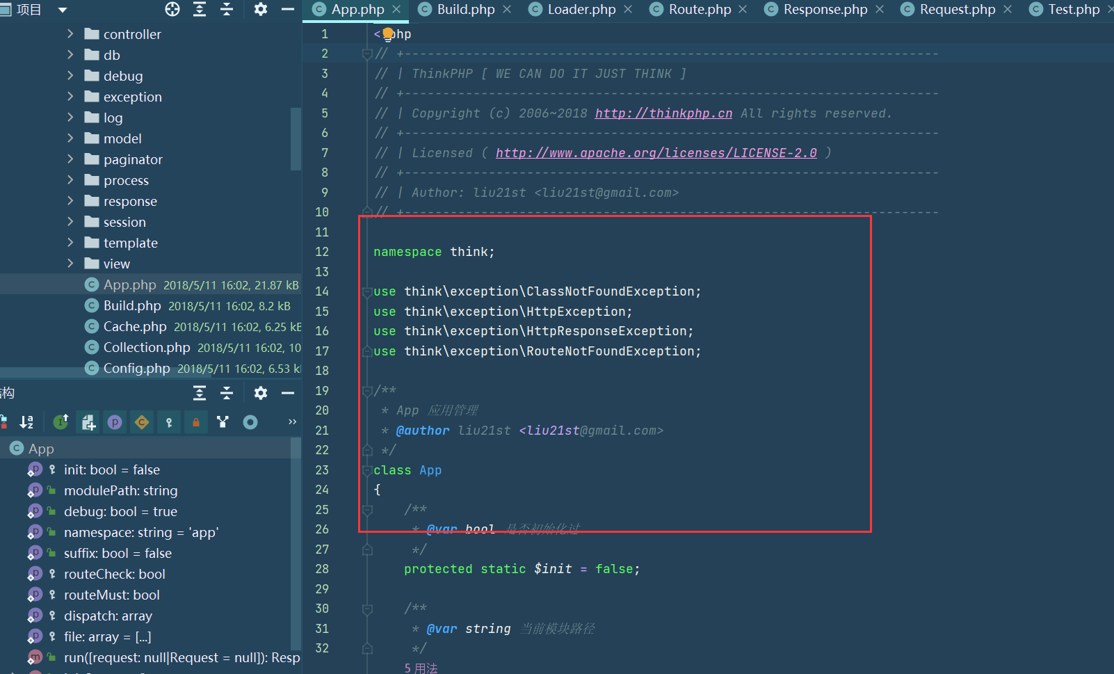Click the blue ring icon in structure toolbar
Image resolution: width=1114 pixels, height=674 pixels.
click(x=250, y=422)
